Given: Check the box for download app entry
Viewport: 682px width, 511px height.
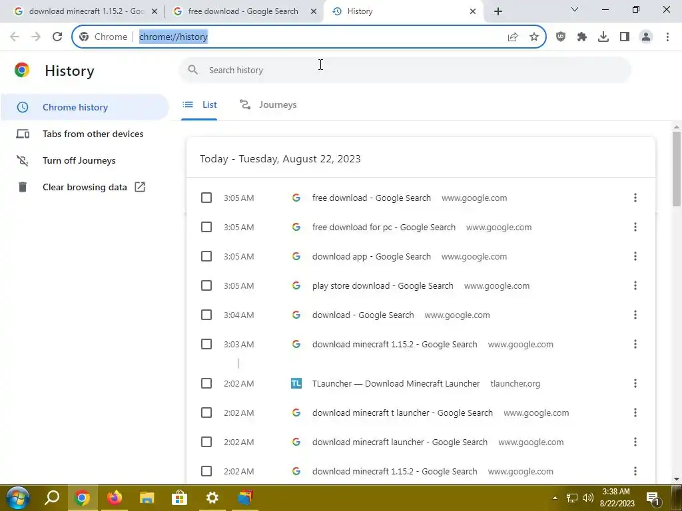Looking at the screenshot, I should tap(206, 256).
